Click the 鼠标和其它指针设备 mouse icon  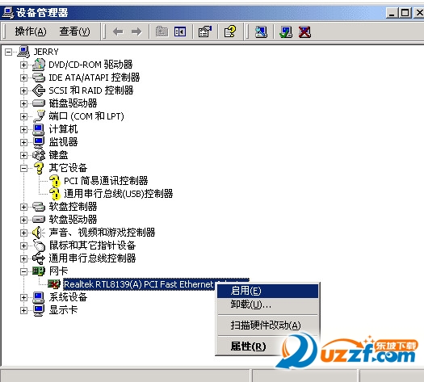coord(39,246)
